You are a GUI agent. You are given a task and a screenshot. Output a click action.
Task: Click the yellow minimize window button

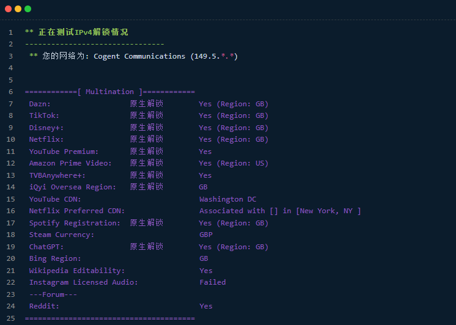[x=18, y=9]
